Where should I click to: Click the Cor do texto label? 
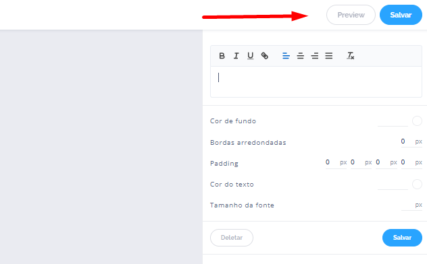point(232,185)
